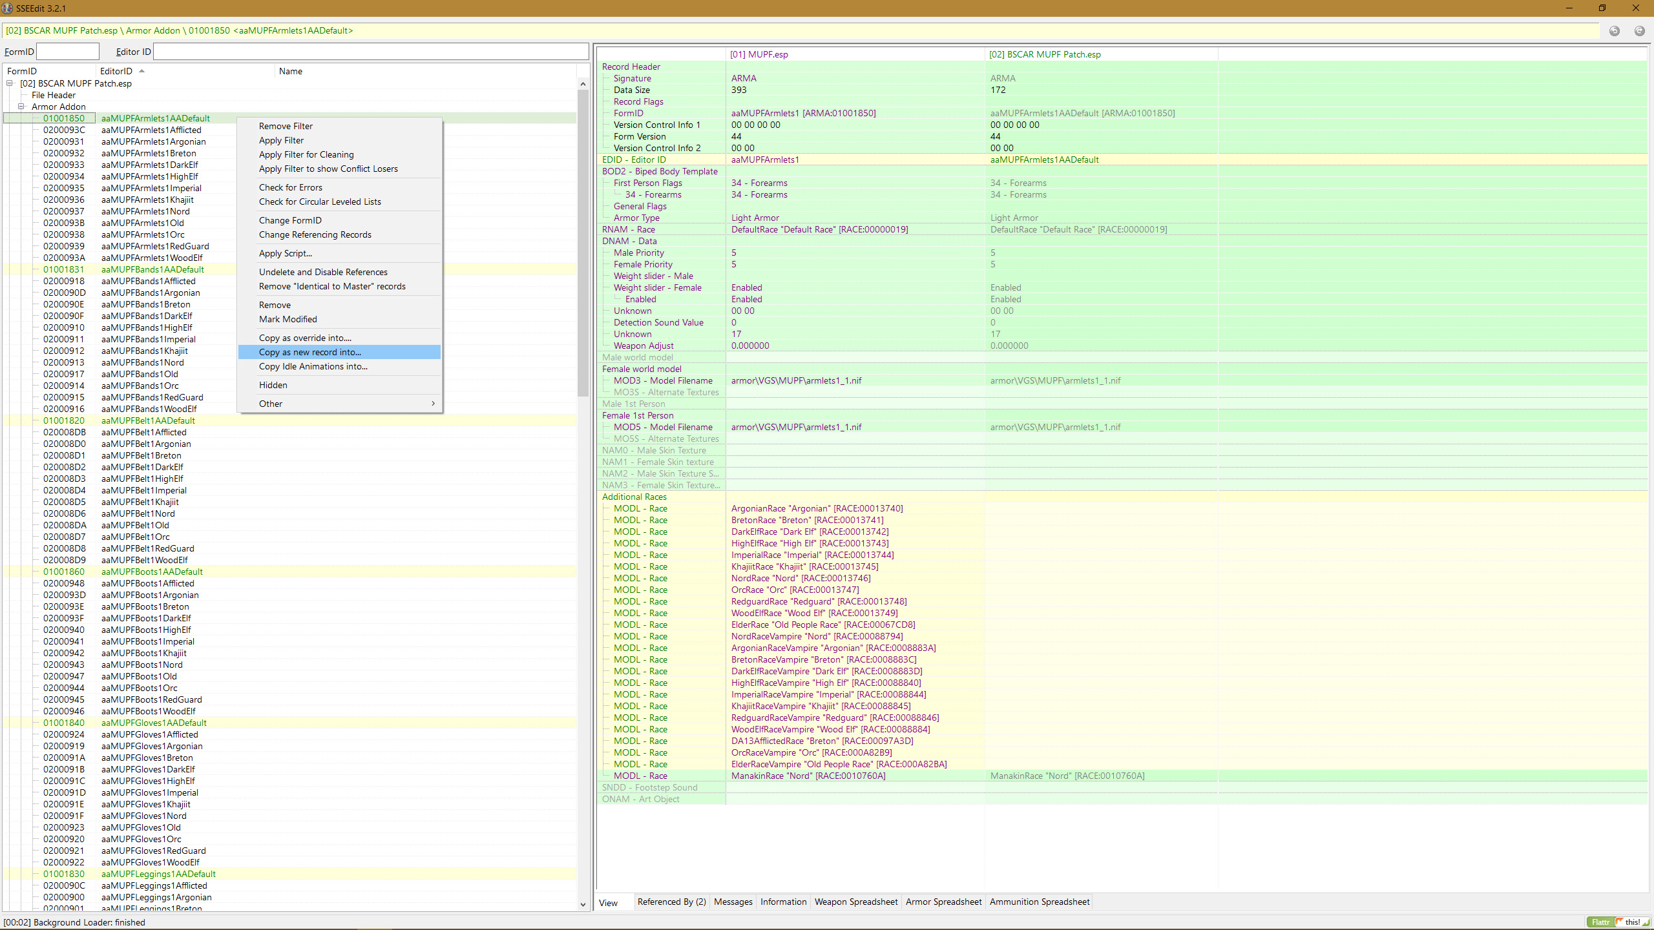Screen dimensions: 1654x930
Task: Click the [01] MUPF.esp column header
Action: click(855, 54)
